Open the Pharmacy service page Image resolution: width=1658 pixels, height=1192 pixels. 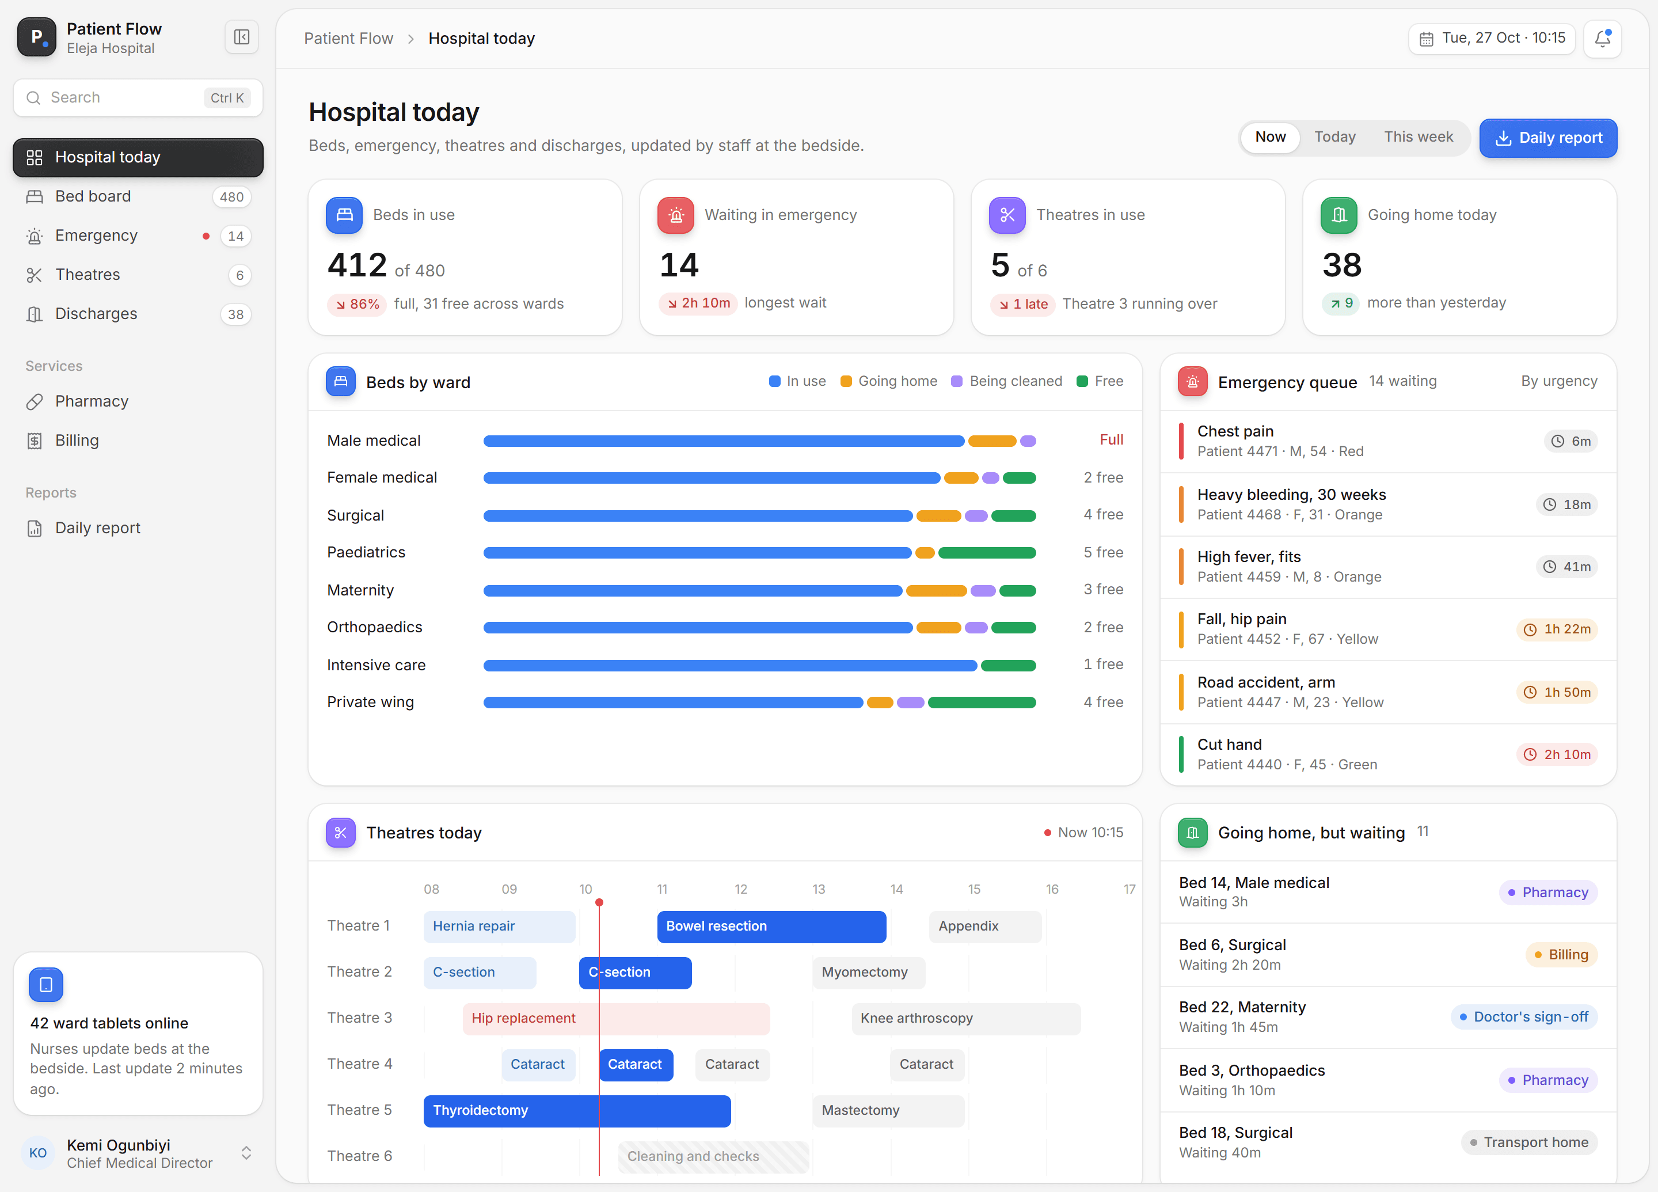tap(138, 401)
